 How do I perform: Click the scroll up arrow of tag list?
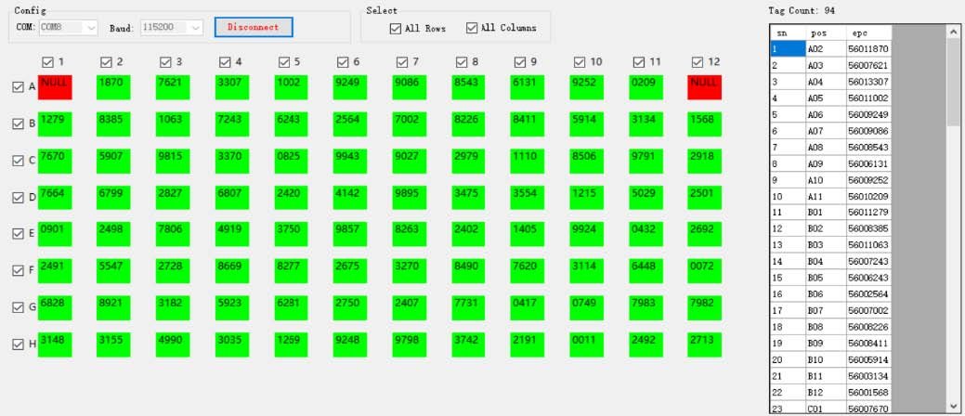click(x=953, y=32)
